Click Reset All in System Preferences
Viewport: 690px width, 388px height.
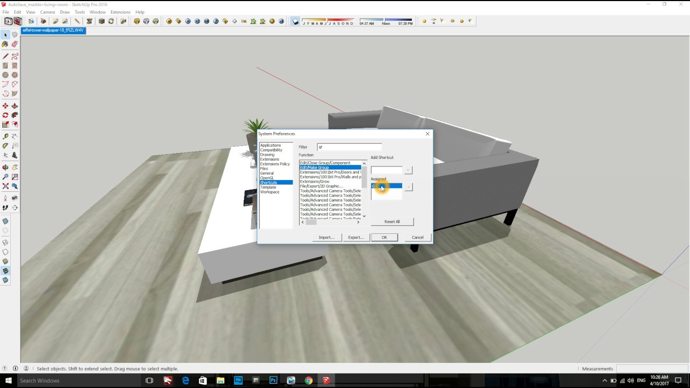(x=391, y=221)
